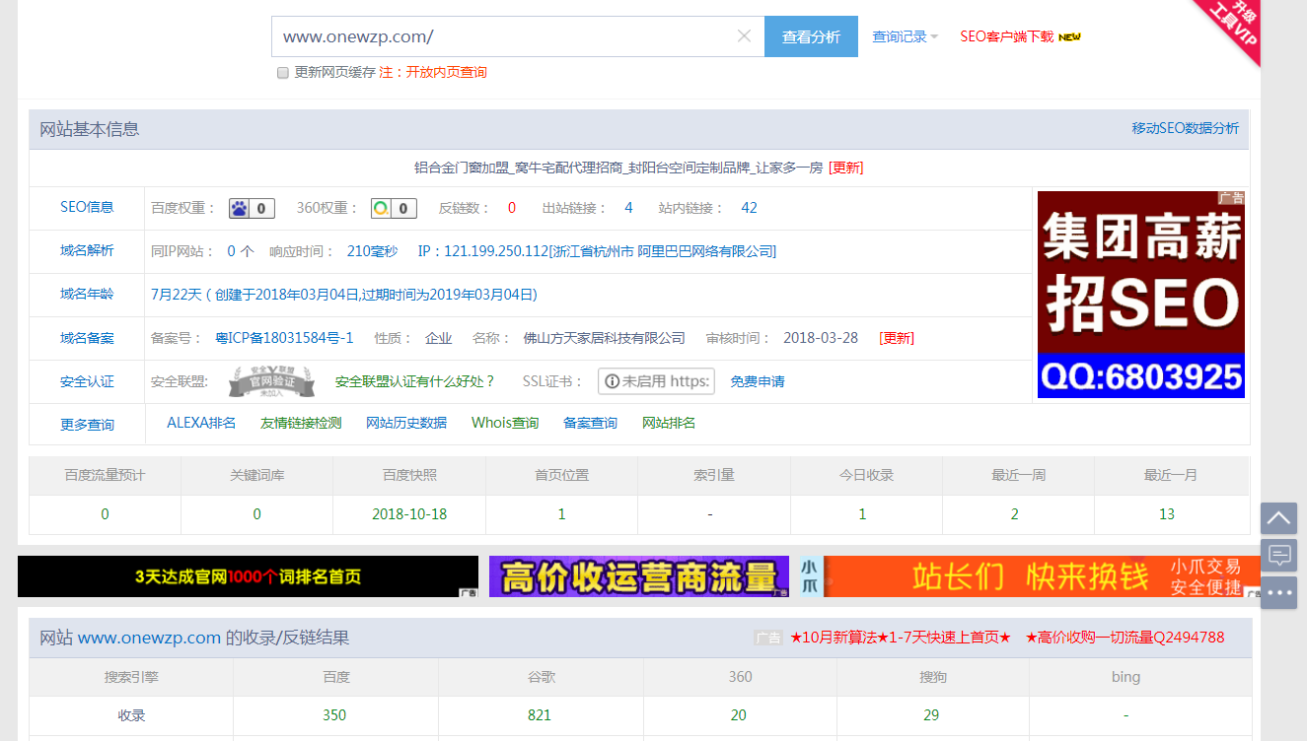Screen dimensions: 1307x741
Task: Open the ALEXA排名 query link
Action: [x=201, y=423]
